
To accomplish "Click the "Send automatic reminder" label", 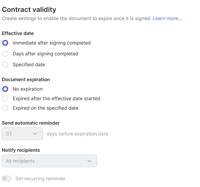I will click(31, 123).
